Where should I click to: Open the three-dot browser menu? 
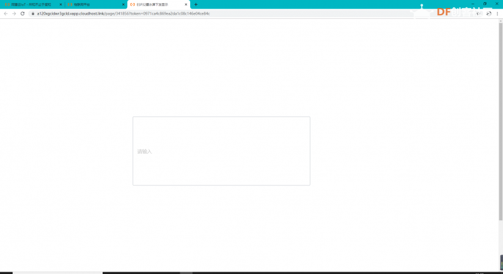click(x=497, y=13)
